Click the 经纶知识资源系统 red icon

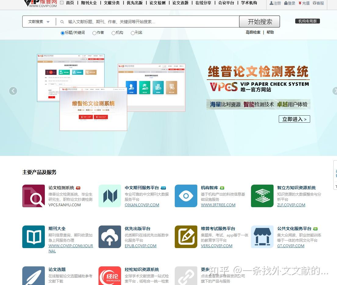[x=110, y=276]
